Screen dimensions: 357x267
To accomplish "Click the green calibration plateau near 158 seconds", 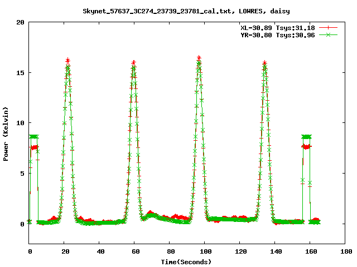I will pyautogui.click(x=306, y=137).
